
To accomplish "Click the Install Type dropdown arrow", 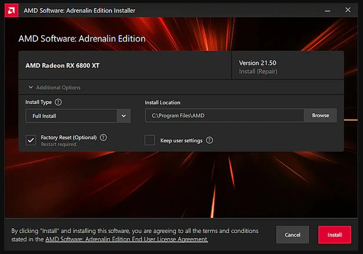I will (124, 116).
